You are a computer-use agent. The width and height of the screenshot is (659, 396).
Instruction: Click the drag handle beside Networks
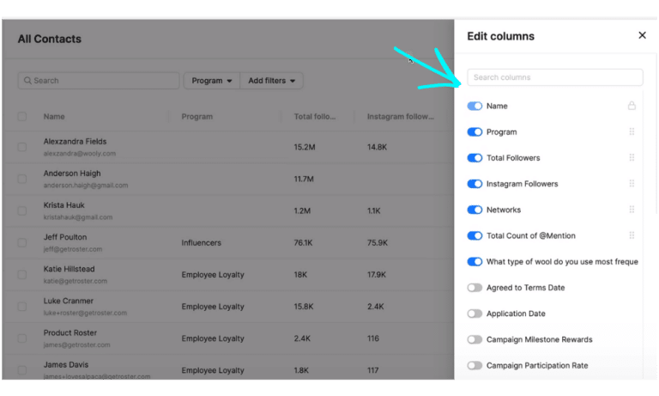[632, 210]
